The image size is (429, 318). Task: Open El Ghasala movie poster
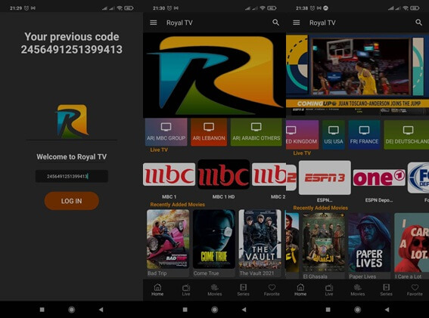tap(324, 242)
